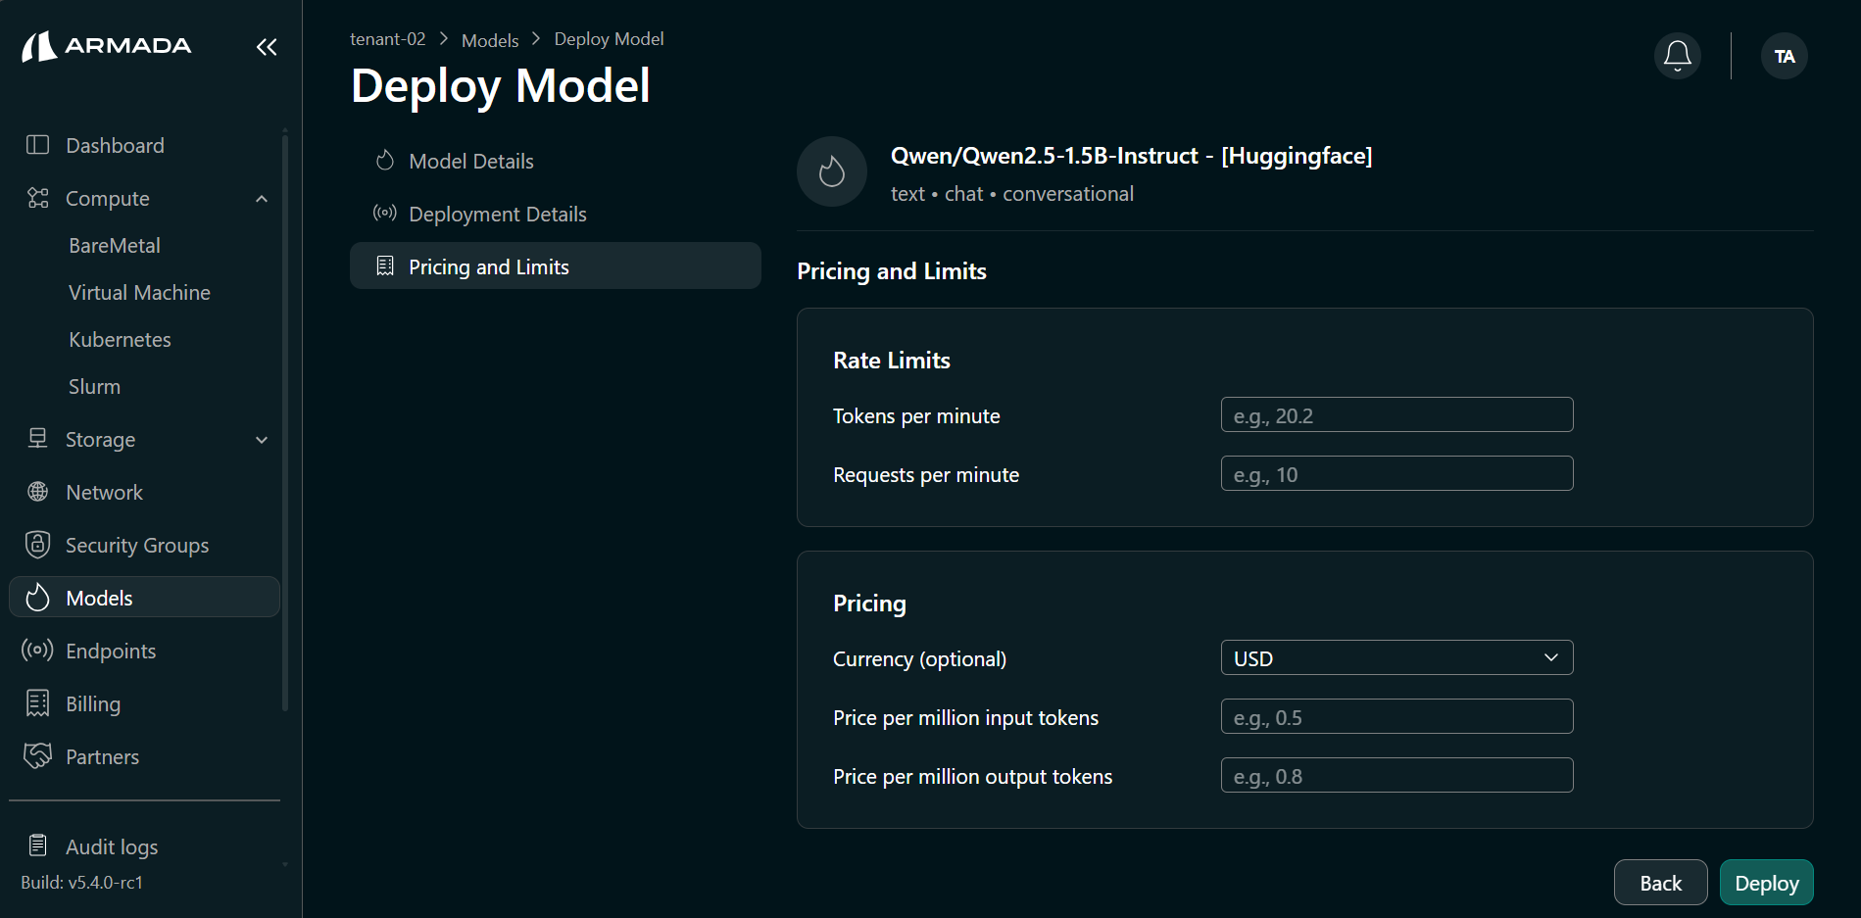The image size is (1861, 918).
Task: Focus Price per million output tokens field
Action: pyautogui.click(x=1396, y=775)
